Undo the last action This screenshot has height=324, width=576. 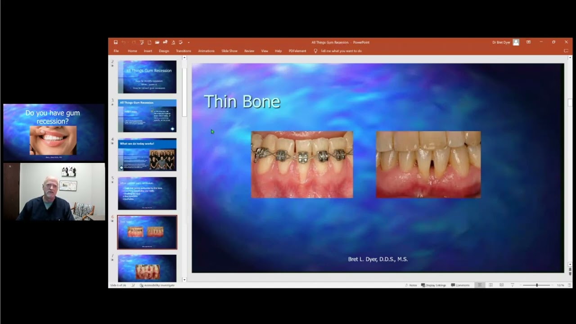[x=123, y=42]
